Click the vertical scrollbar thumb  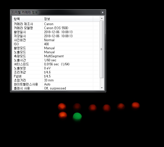(102, 49)
